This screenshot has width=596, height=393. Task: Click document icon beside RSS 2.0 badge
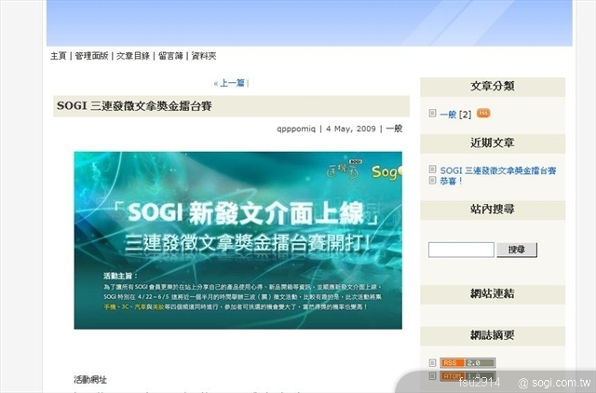[432, 362]
